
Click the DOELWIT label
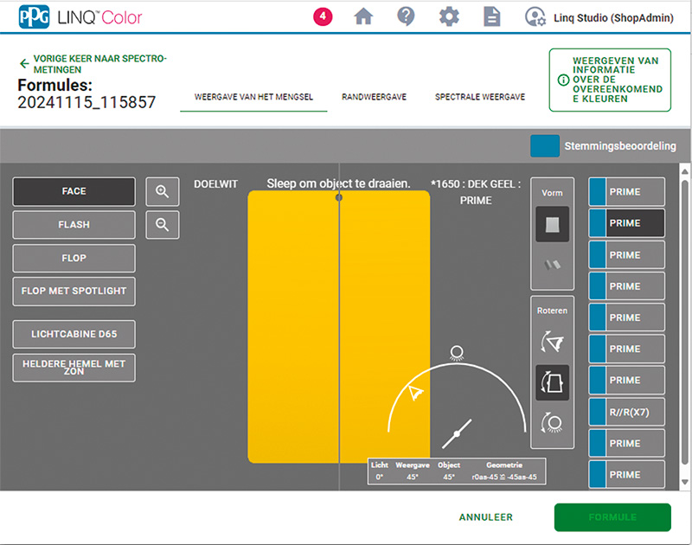point(215,184)
